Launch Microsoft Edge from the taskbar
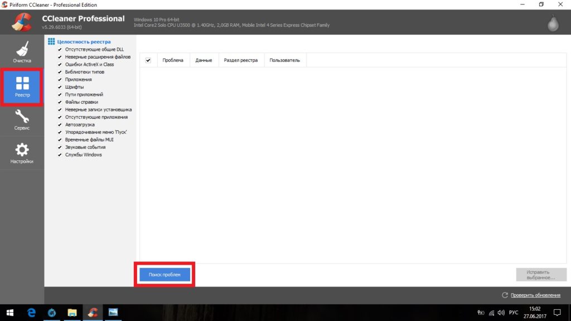 [31, 313]
